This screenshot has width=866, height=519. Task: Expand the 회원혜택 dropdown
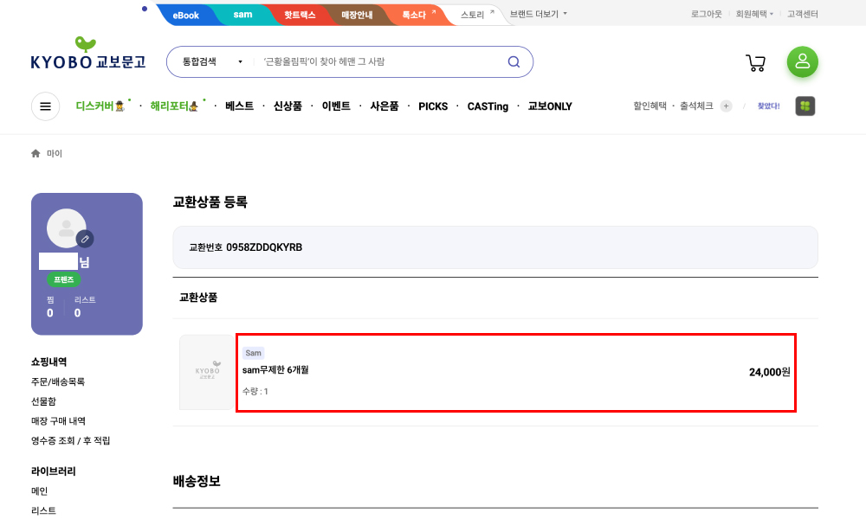point(754,14)
